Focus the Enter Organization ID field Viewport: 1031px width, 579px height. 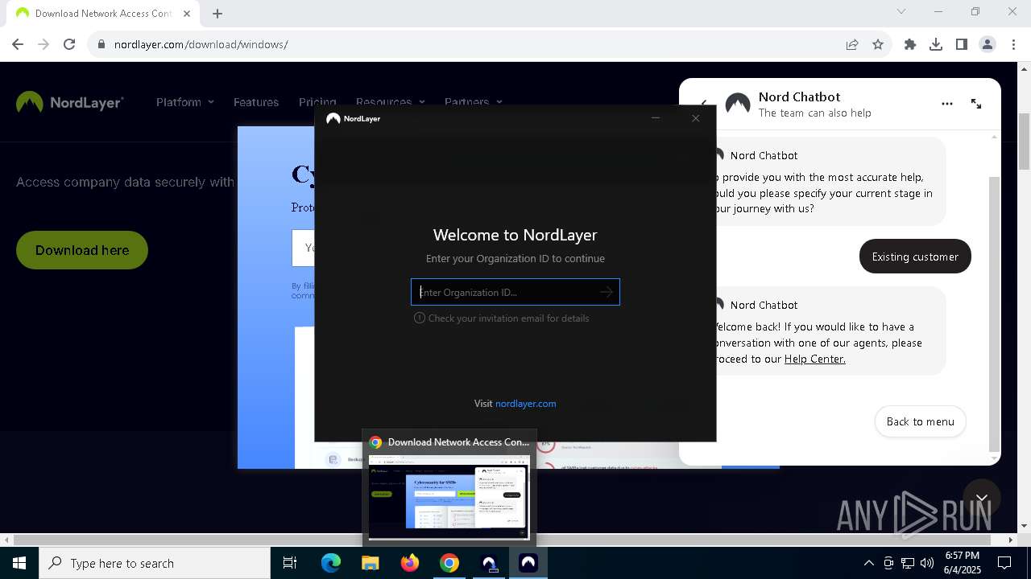click(x=515, y=292)
